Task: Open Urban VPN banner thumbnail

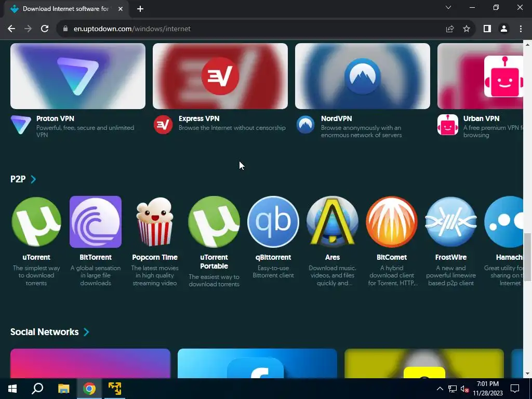Action: (x=480, y=76)
